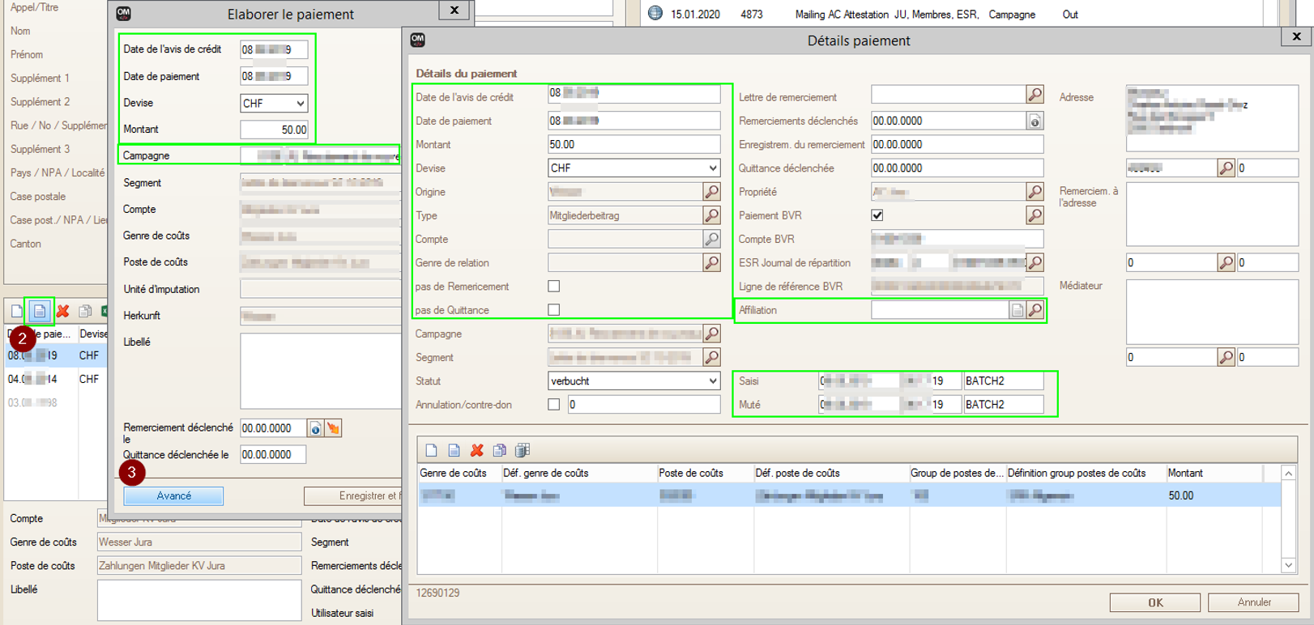
Task: Open lookup below Adresse box
Action: (x=1227, y=168)
